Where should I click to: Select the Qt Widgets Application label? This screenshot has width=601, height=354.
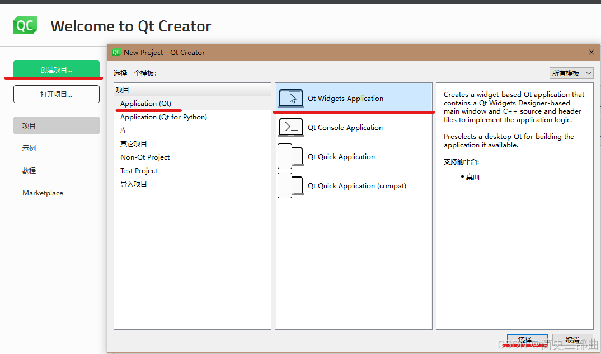[x=345, y=98]
